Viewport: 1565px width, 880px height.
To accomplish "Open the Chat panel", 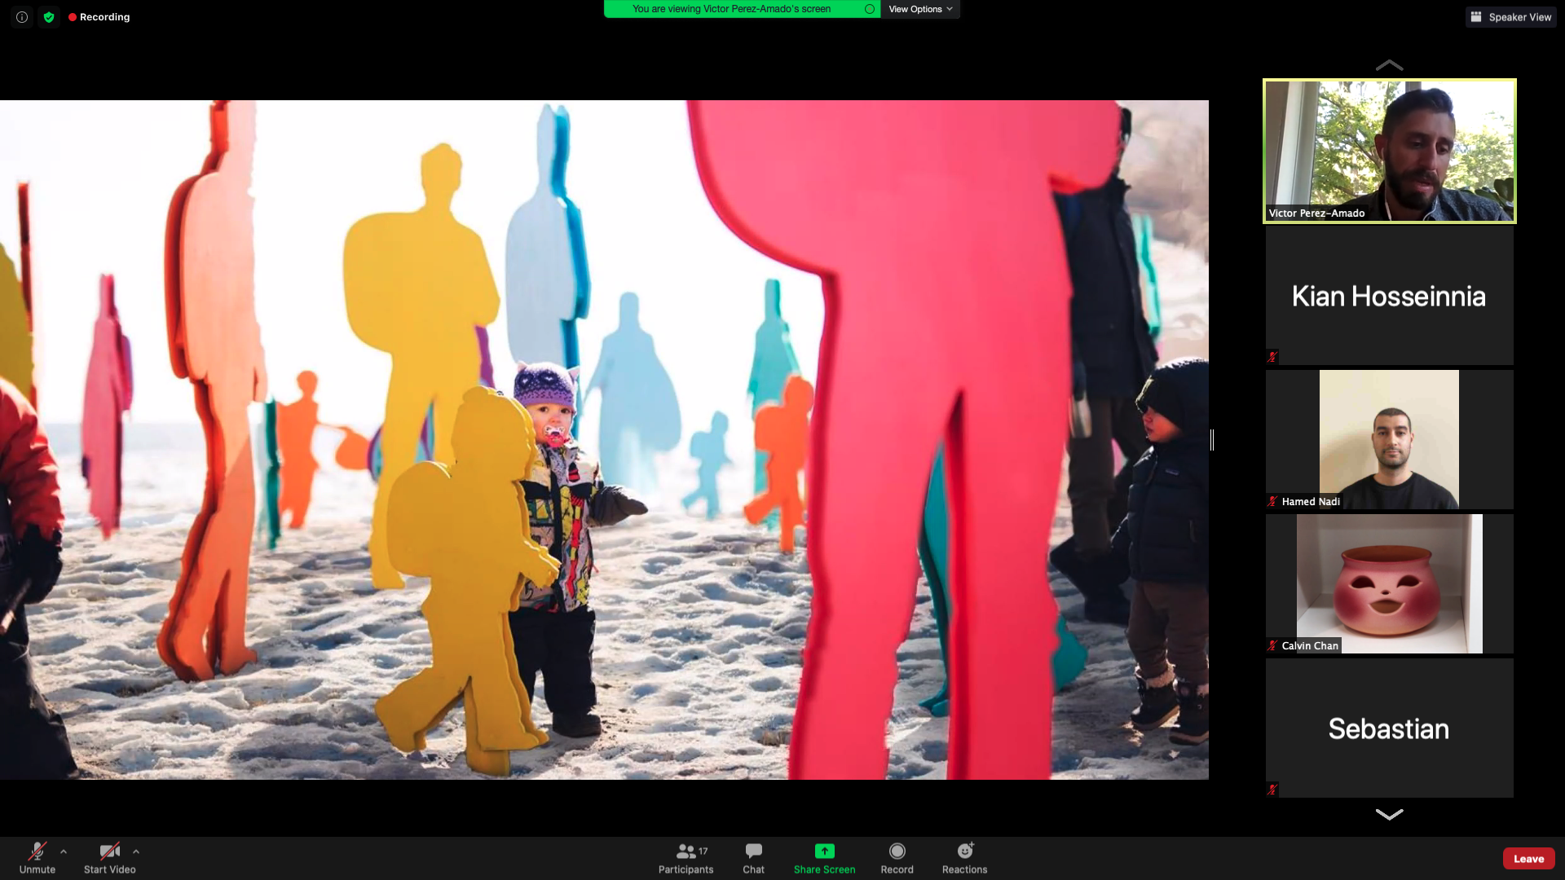I will [754, 858].
